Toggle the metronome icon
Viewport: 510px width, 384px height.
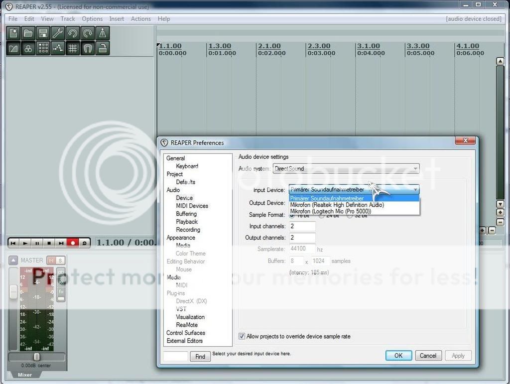click(x=103, y=33)
